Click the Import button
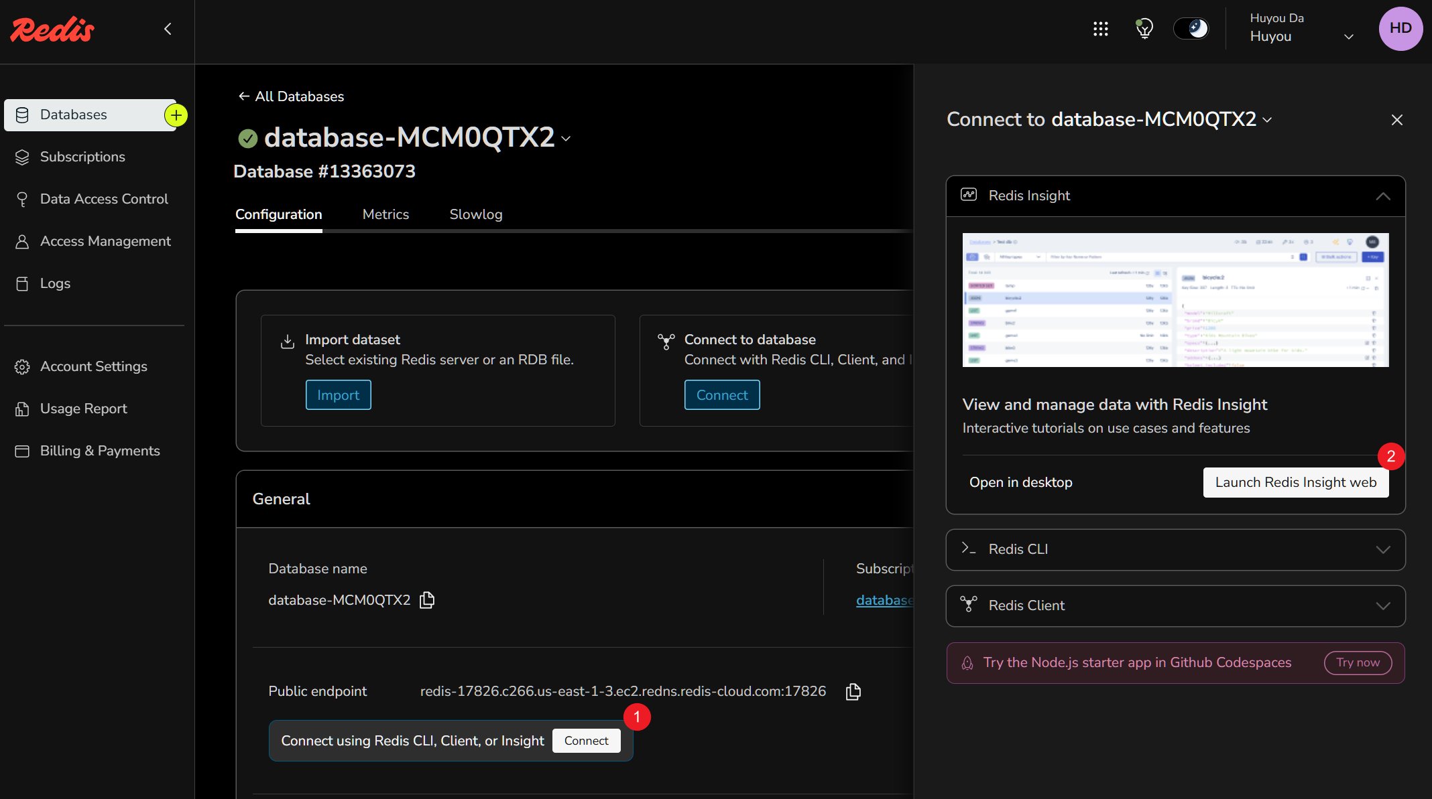This screenshot has width=1432, height=799. [338, 395]
